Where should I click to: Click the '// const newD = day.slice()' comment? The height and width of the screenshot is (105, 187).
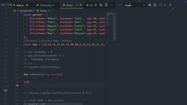pos(44,100)
